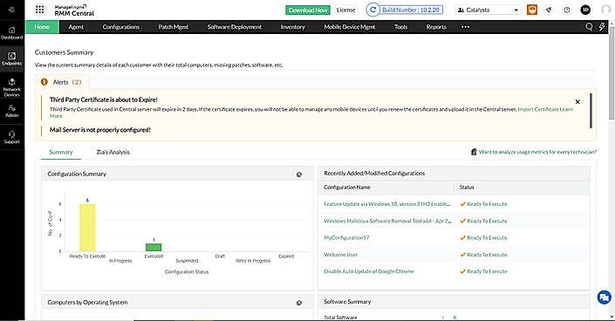The image size is (615, 321).
Task: Open Feature Update via Windows 10 configuration
Action: 386,204
